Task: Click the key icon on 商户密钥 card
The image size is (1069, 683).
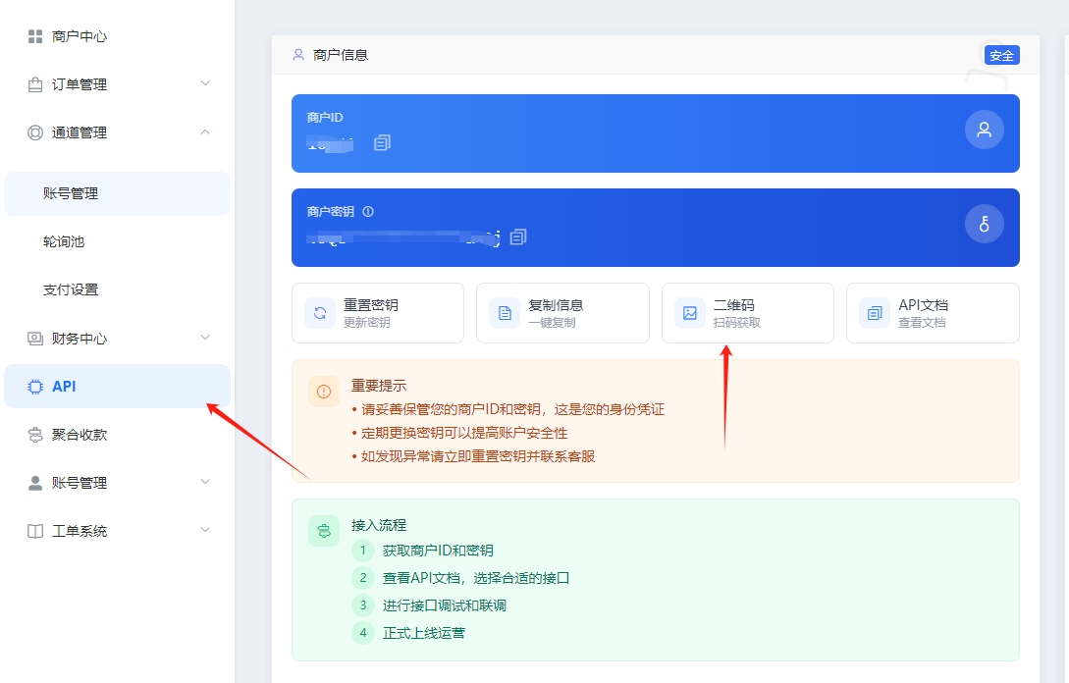Action: point(984,224)
